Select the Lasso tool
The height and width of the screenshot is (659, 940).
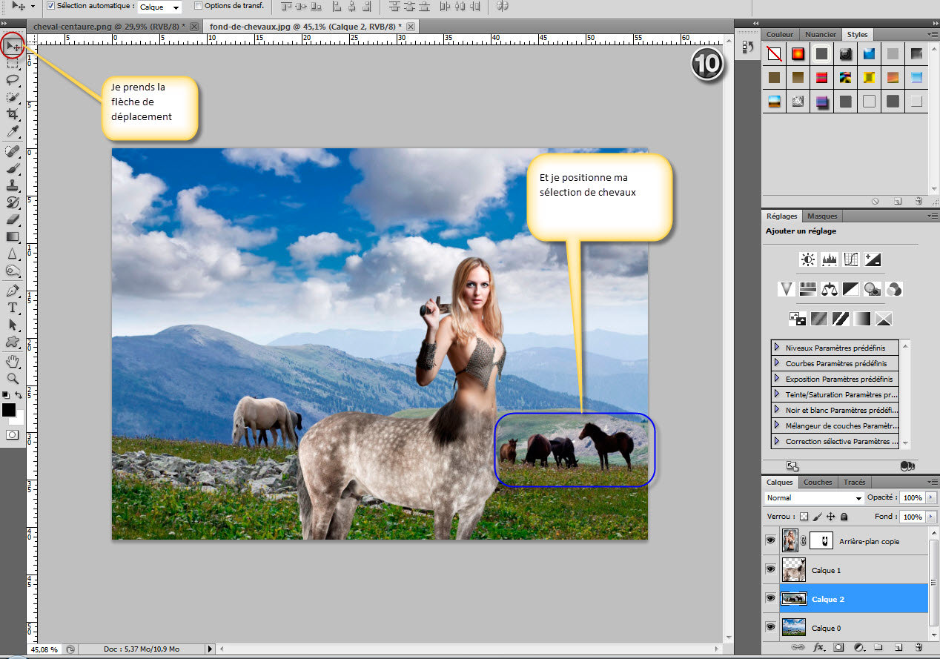pyautogui.click(x=13, y=79)
